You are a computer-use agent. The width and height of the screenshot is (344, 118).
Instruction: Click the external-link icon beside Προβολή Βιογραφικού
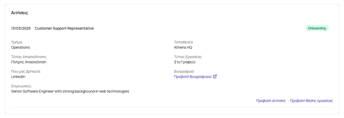coord(215,77)
